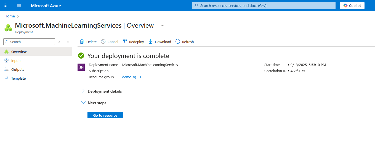The image size is (375, 157).
Task: Expand Deployment details section
Action: (x=102, y=91)
